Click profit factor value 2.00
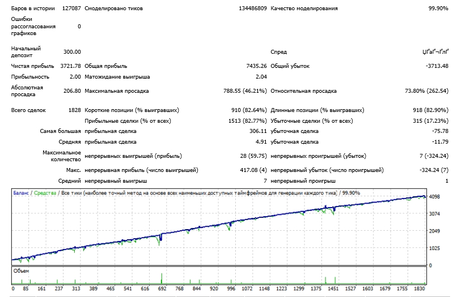This screenshot has height=297, width=462. 75,77
